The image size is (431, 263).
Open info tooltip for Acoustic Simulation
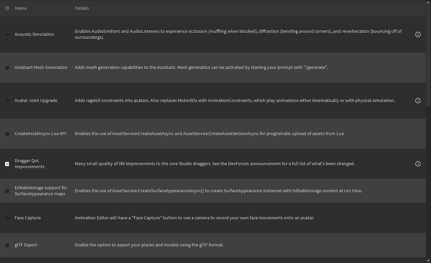tap(418, 34)
